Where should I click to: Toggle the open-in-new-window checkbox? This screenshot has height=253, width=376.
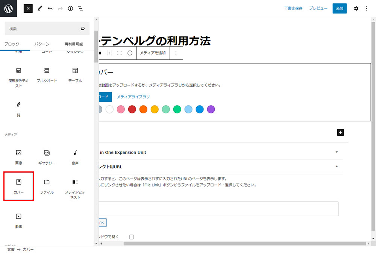pyautogui.click(x=132, y=237)
